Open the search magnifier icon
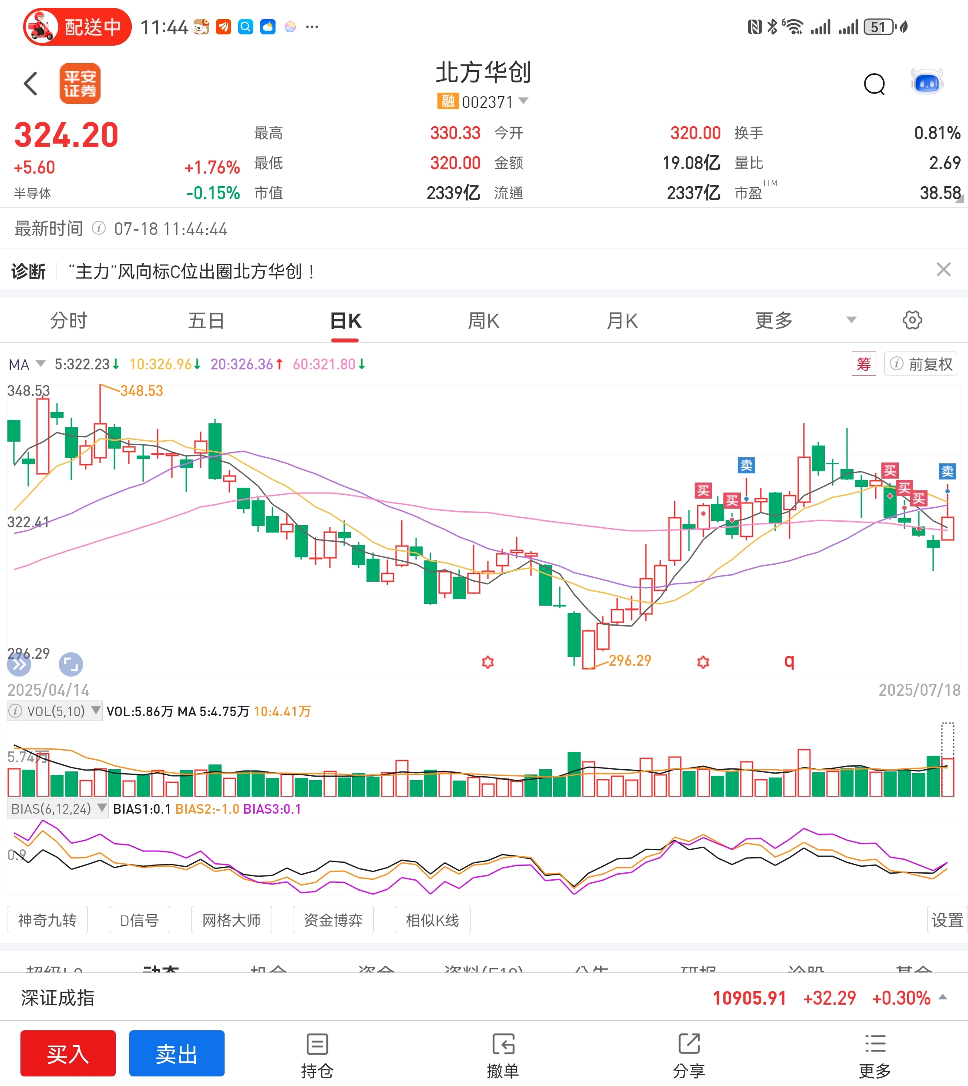 pos(874,84)
